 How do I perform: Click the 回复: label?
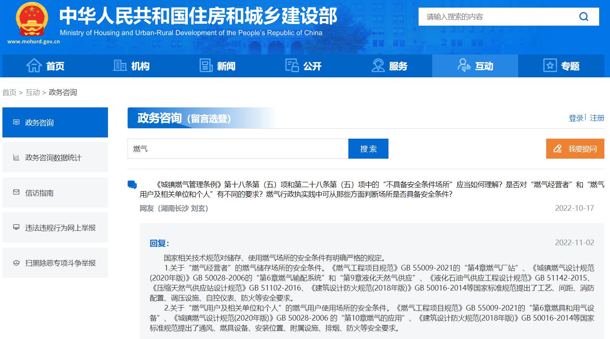click(x=159, y=243)
